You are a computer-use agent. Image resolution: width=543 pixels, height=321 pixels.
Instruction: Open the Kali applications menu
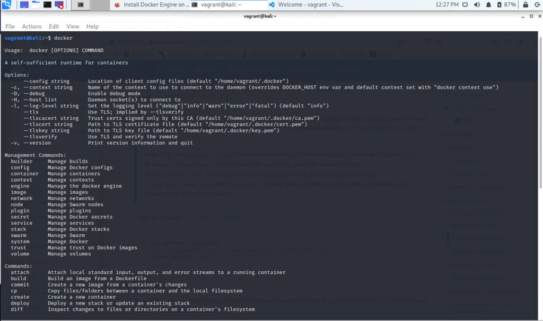click(6, 5)
